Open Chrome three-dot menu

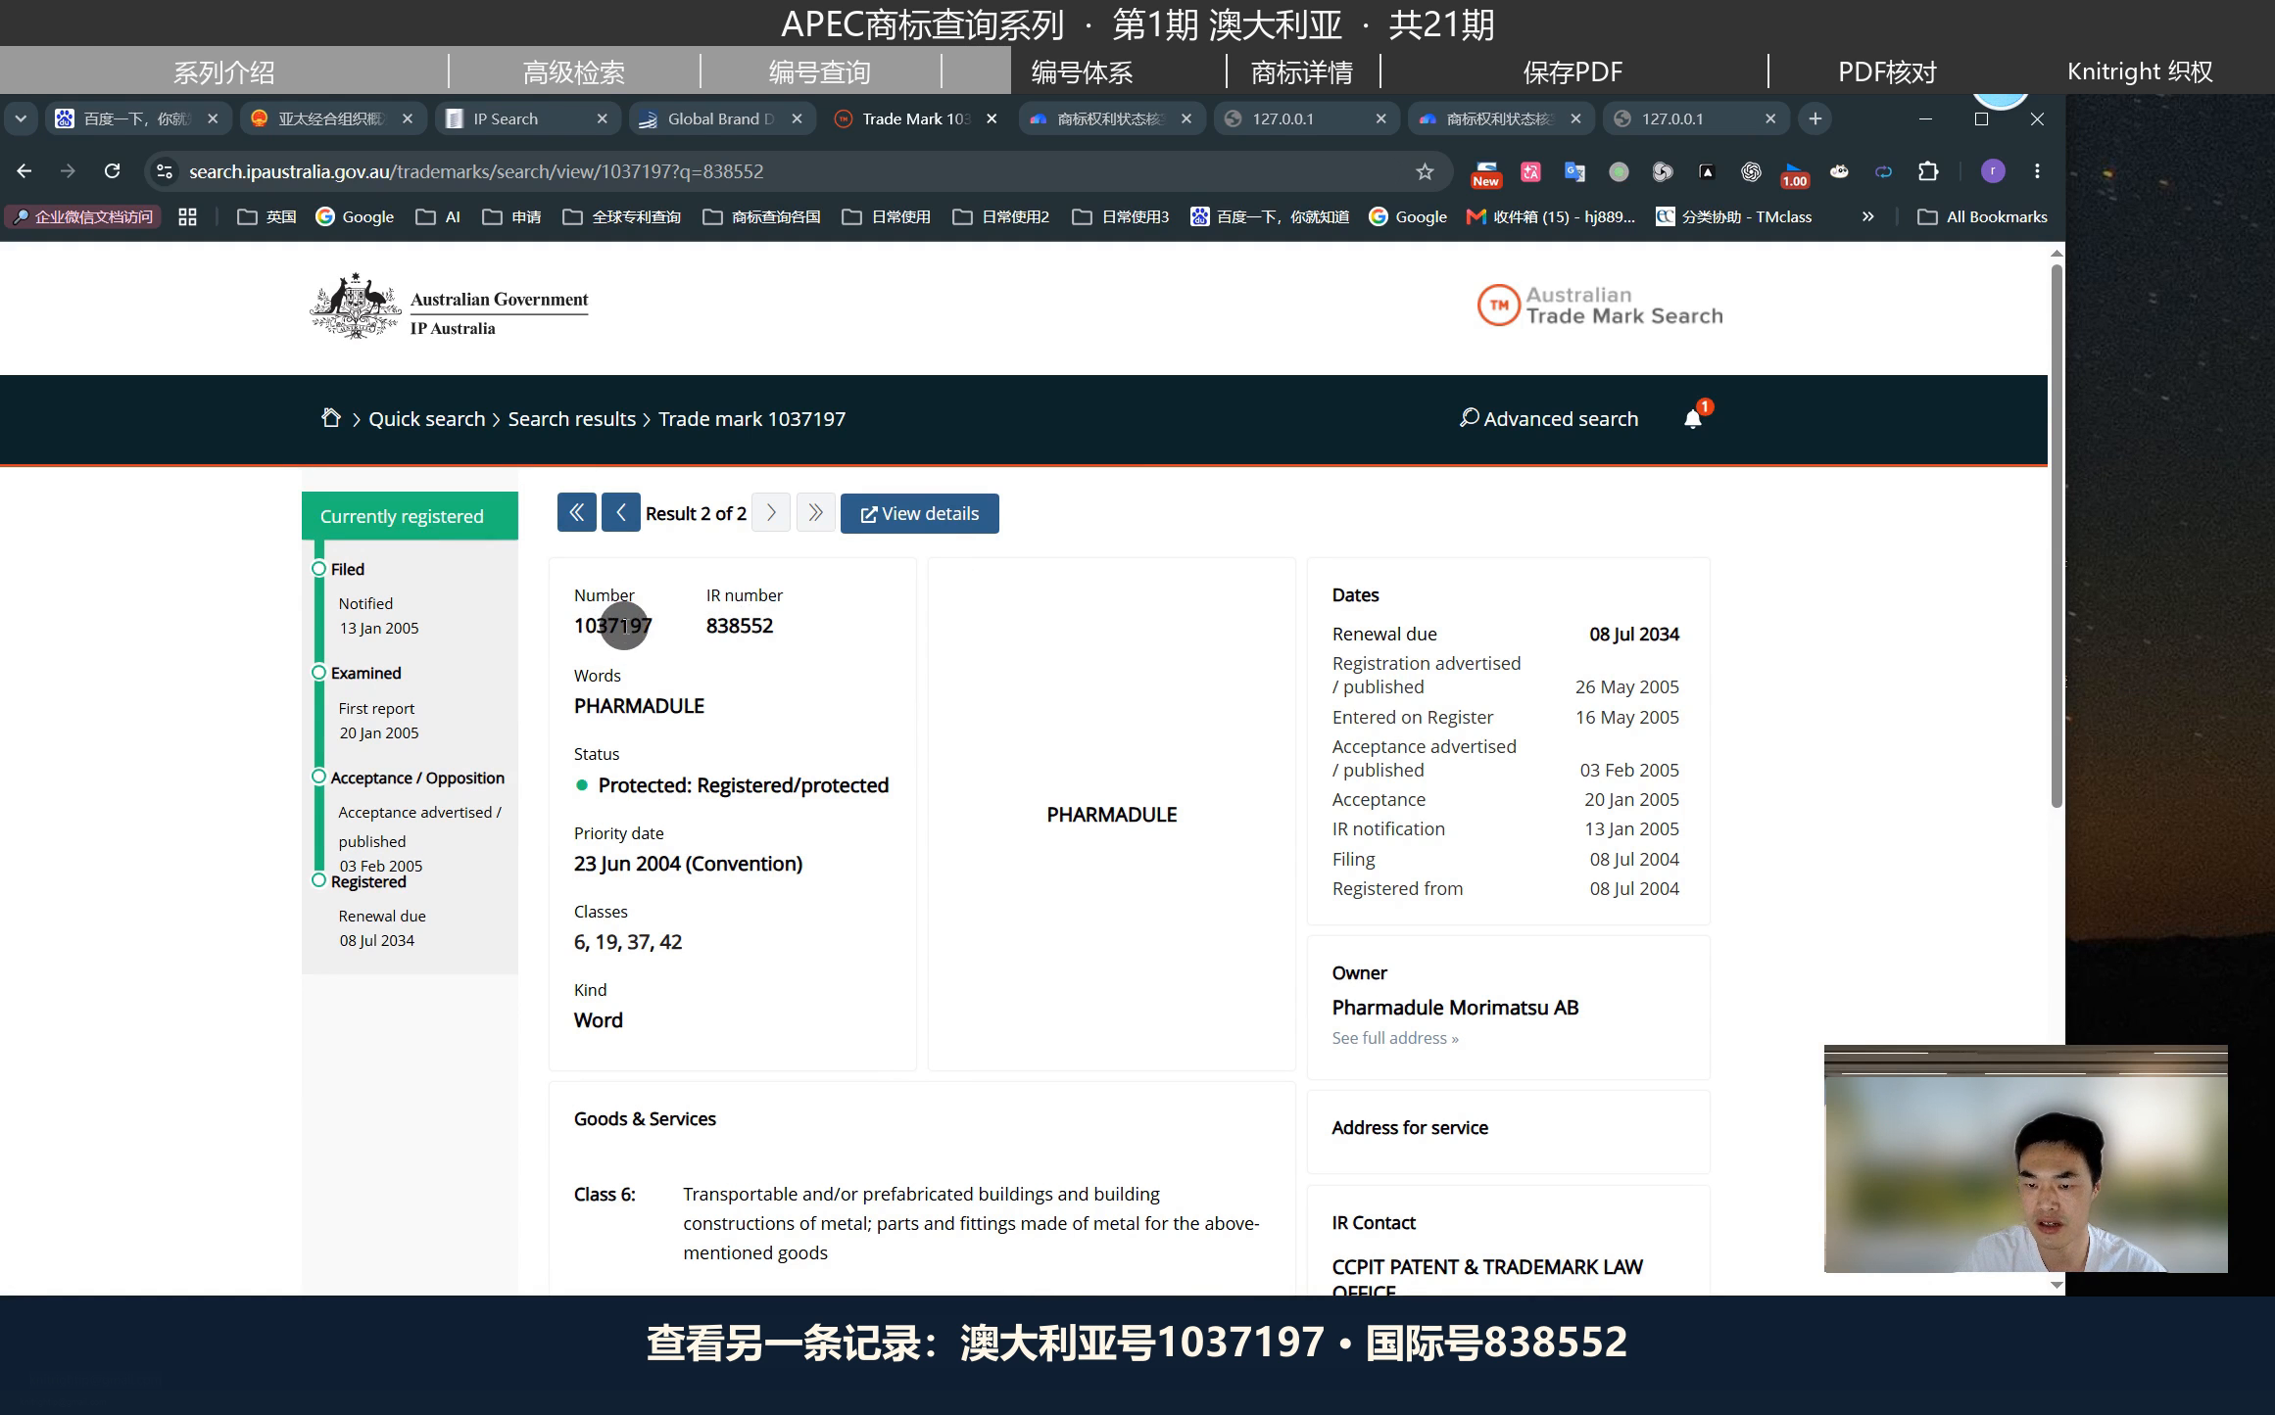(x=2037, y=171)
